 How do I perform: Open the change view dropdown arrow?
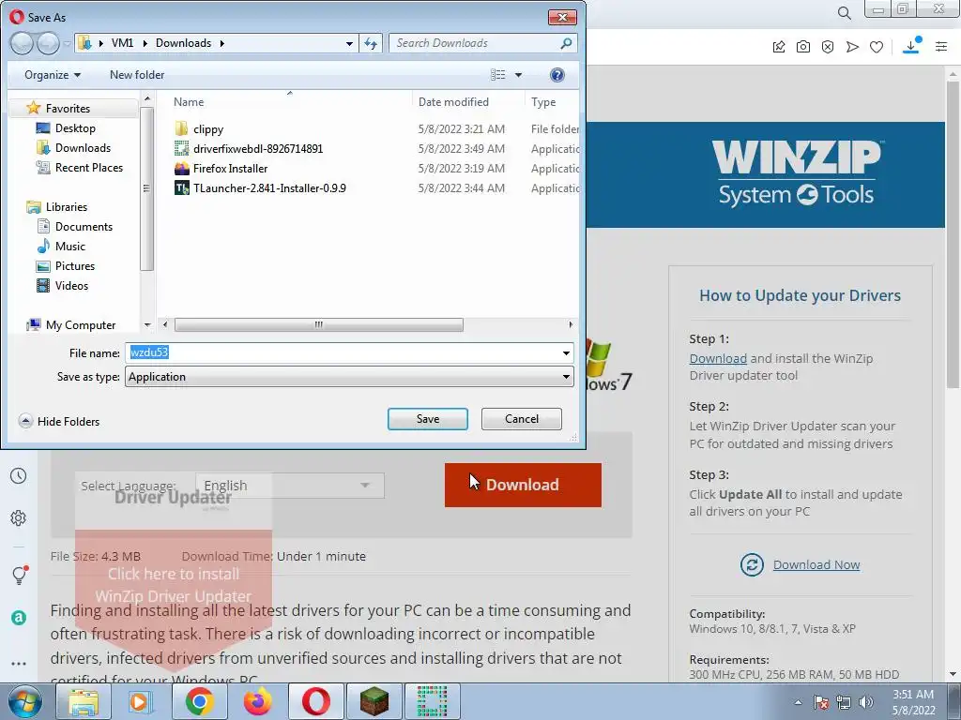click(x=518, y=75)
